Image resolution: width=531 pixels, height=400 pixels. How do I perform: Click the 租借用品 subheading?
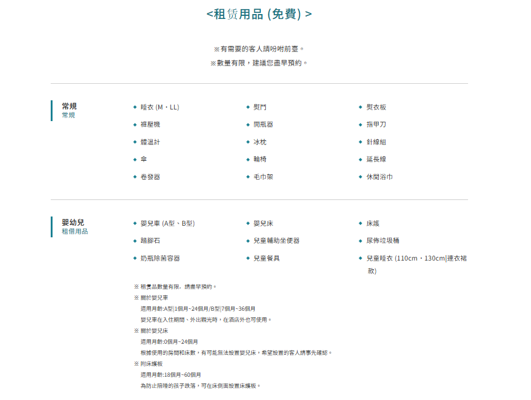[75, 232]
